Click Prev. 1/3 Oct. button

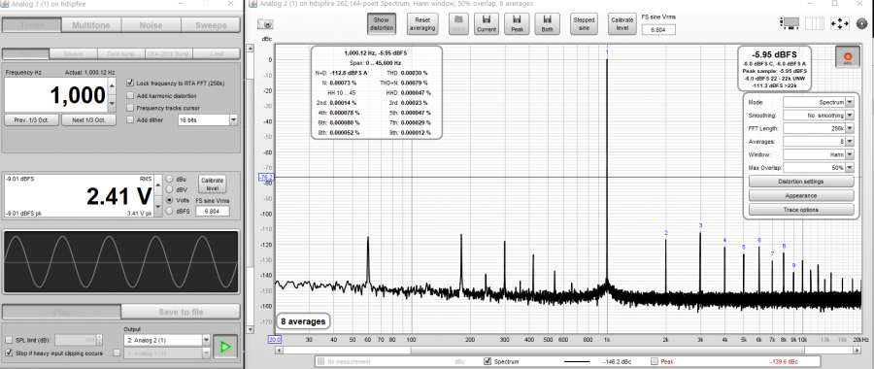(x=31, y=119)
